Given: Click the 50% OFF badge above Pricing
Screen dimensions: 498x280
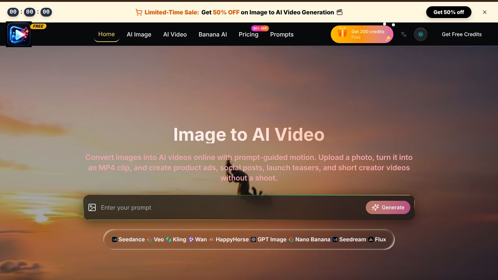Looking at the screenshot, I should coord(260,28).
